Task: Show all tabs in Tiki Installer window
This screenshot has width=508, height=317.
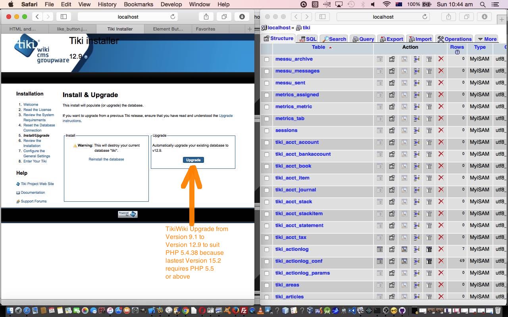Action: click(224, 17)
